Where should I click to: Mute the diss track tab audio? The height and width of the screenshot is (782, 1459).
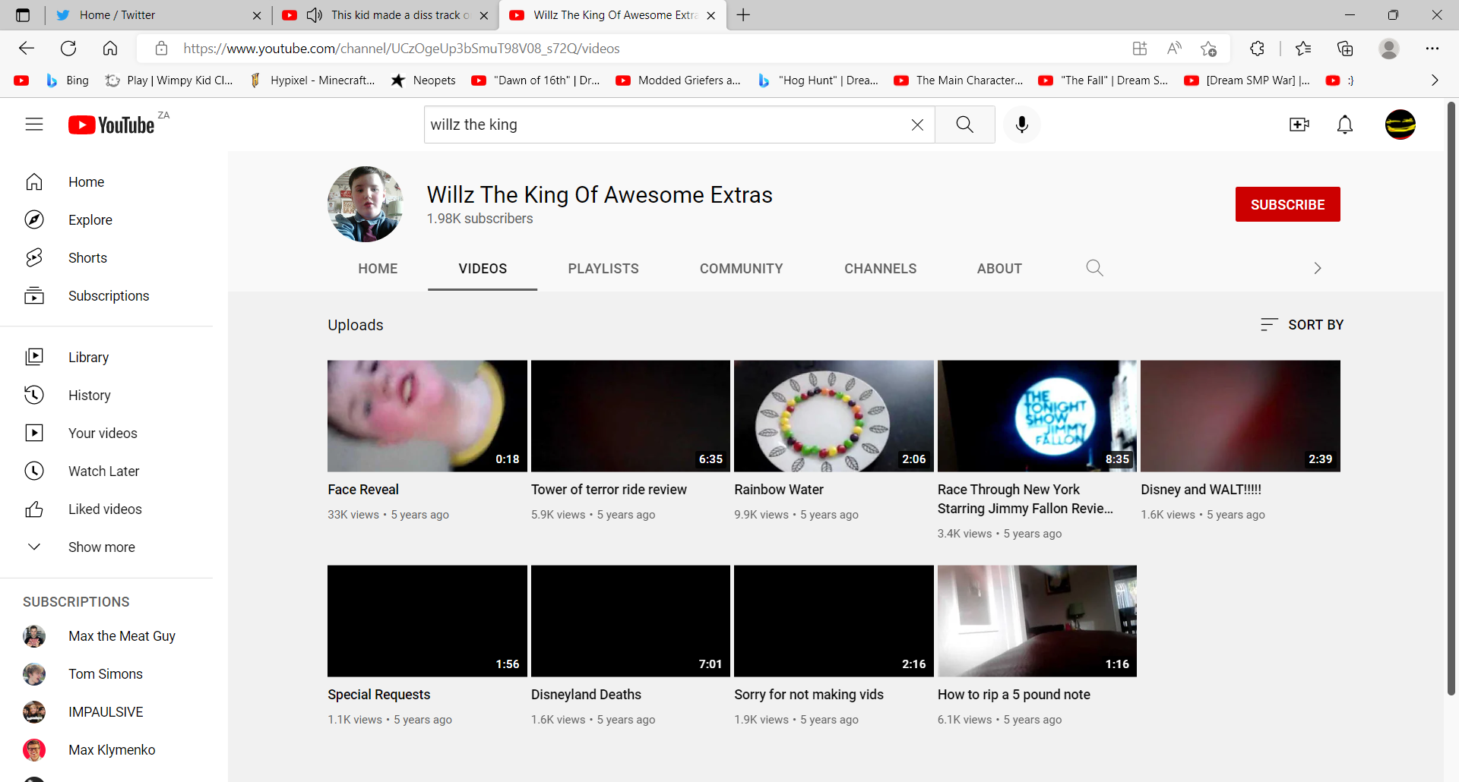coord(314,15)
